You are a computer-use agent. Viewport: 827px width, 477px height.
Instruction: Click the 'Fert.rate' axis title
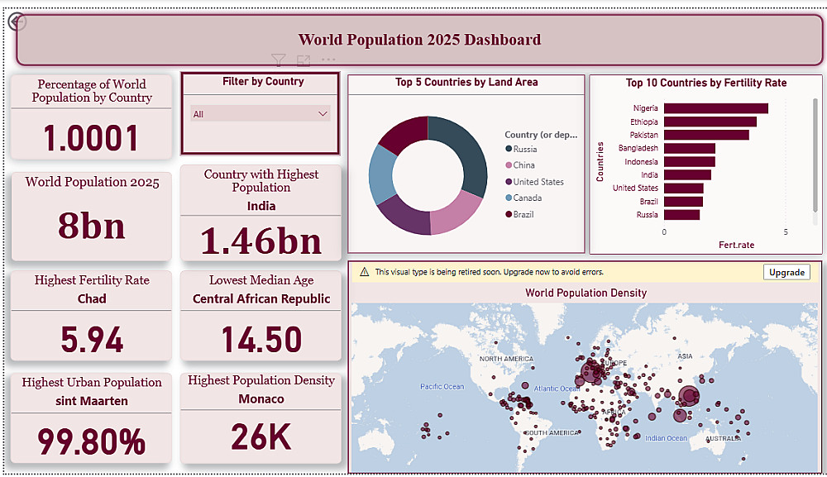tap(736, 245)
